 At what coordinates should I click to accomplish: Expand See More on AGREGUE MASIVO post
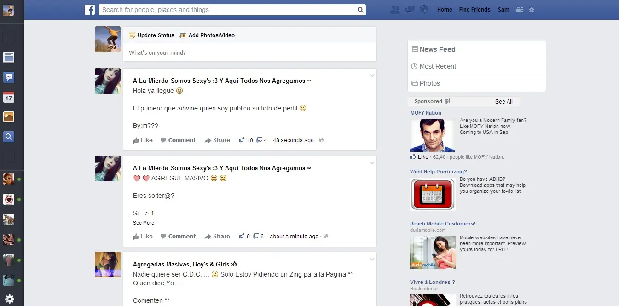[x=144, y=223]
